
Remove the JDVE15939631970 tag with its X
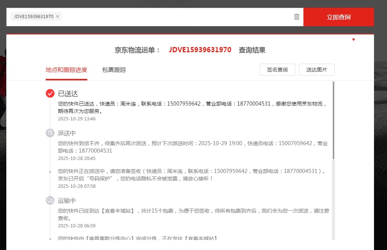click(x=58, y=17)
